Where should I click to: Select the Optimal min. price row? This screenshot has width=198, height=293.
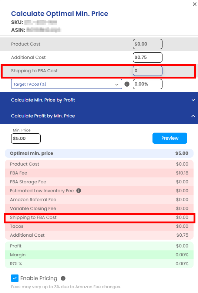tap(99, 153)
